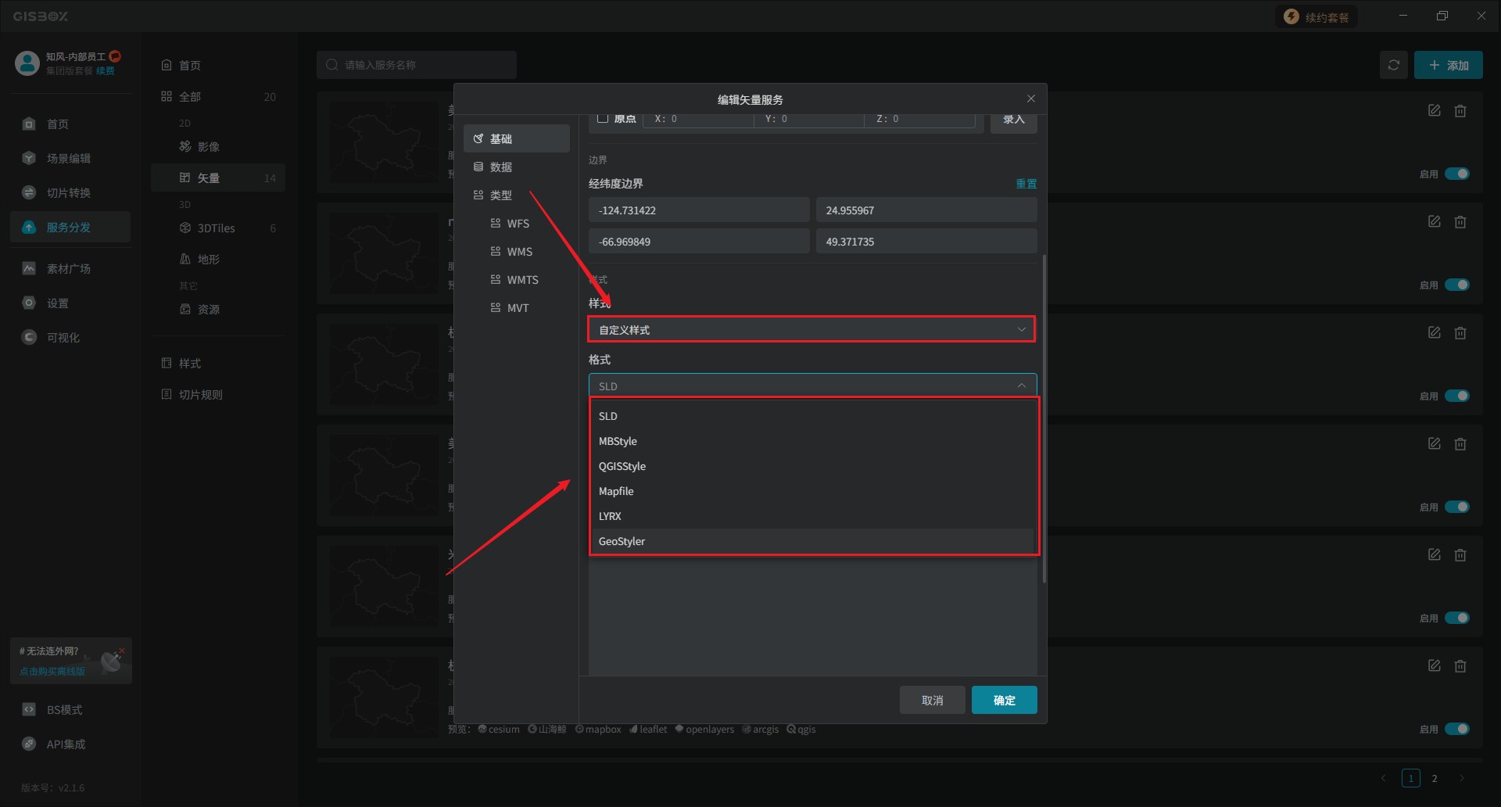Screen dimensions: 1501x807
Task: Open 素材广场 from the left sidebar
Action: [x=68, y=269]
